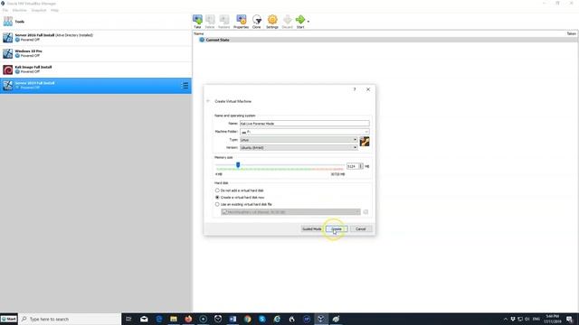Click the Take snapshot toolbar icon
The image size is (579, 325).
coord(197,22)
